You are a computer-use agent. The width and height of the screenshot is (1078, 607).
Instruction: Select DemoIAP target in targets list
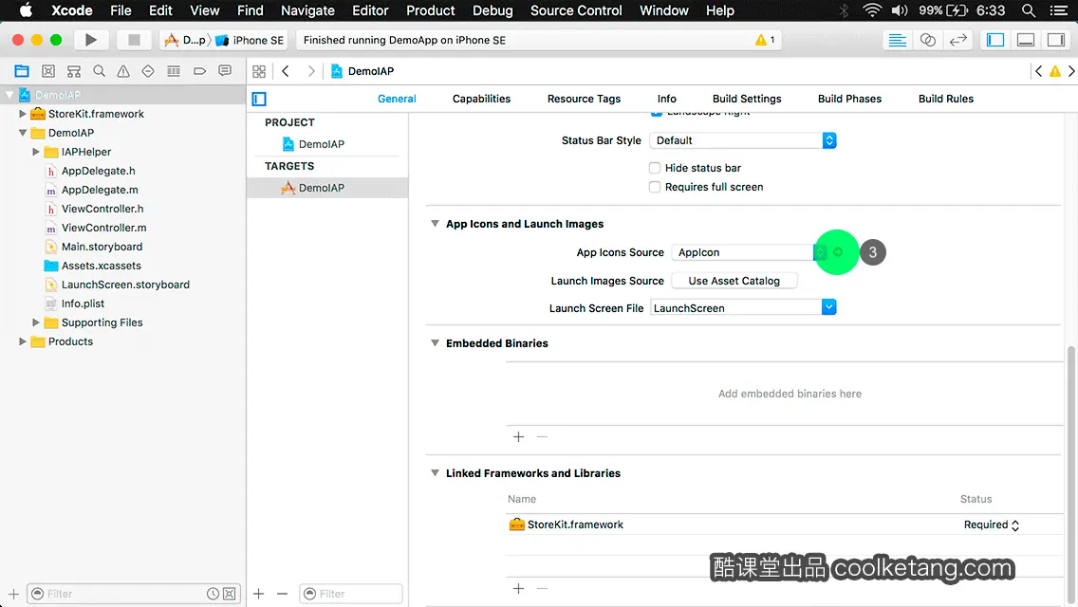point(327,188)
